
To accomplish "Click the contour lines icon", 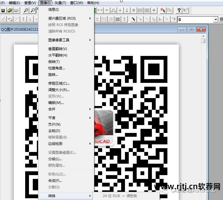I will point(104,19).
